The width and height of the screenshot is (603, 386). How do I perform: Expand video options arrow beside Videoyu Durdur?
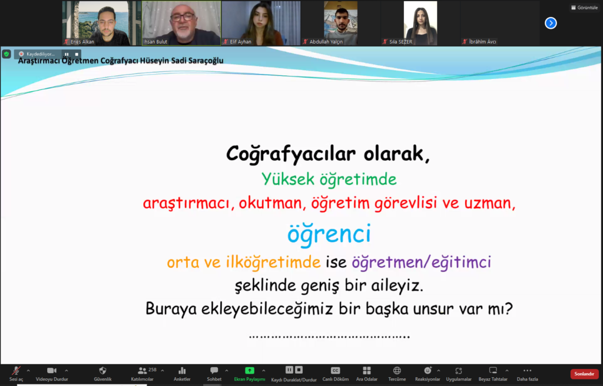click(x=66, y=371)
